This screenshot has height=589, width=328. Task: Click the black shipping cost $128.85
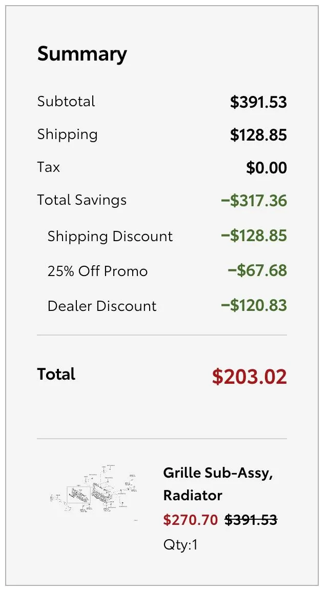tap(258, 135)
